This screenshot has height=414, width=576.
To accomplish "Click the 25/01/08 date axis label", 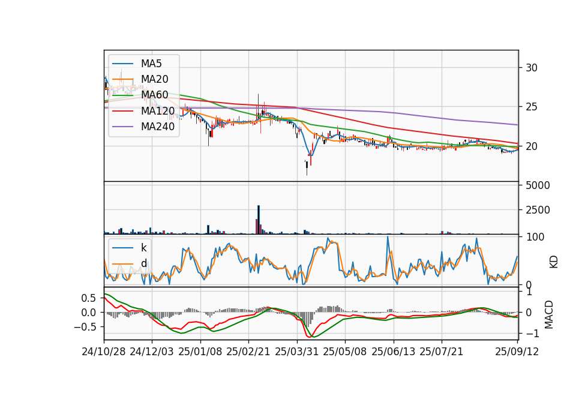I will click(x=200, y=352).
